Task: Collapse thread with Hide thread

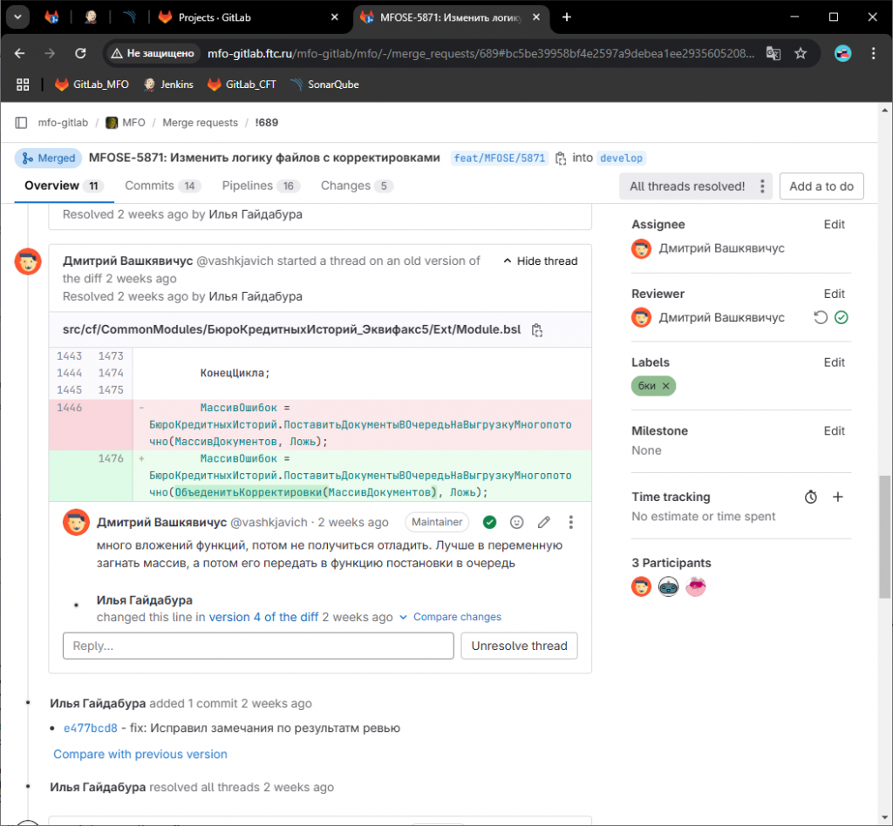Action: 541,261
